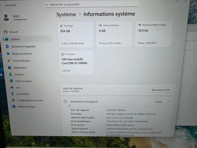The image size is (197, 148).
Task: Click the Plusieurs GPU installés text
Action: (110, 43)
